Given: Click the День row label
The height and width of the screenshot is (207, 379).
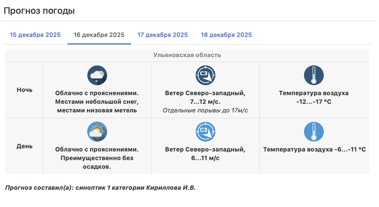Looking at the screenshot, I should [25, 146].
